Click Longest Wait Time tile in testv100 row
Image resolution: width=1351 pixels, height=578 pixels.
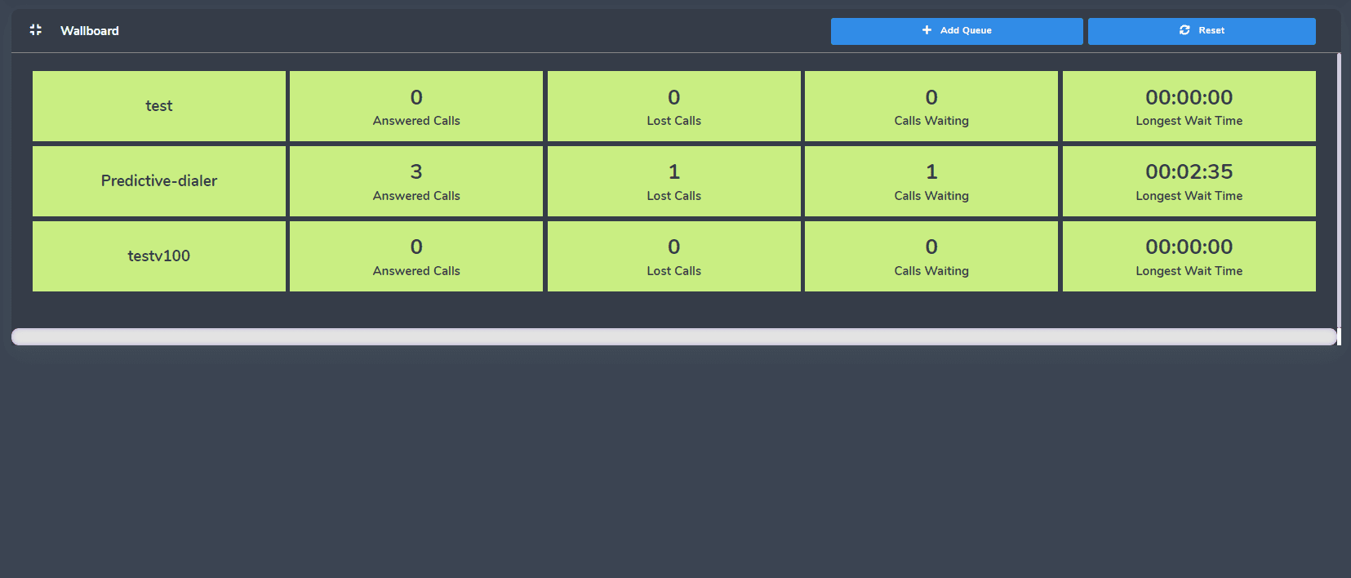point(1189,256)
